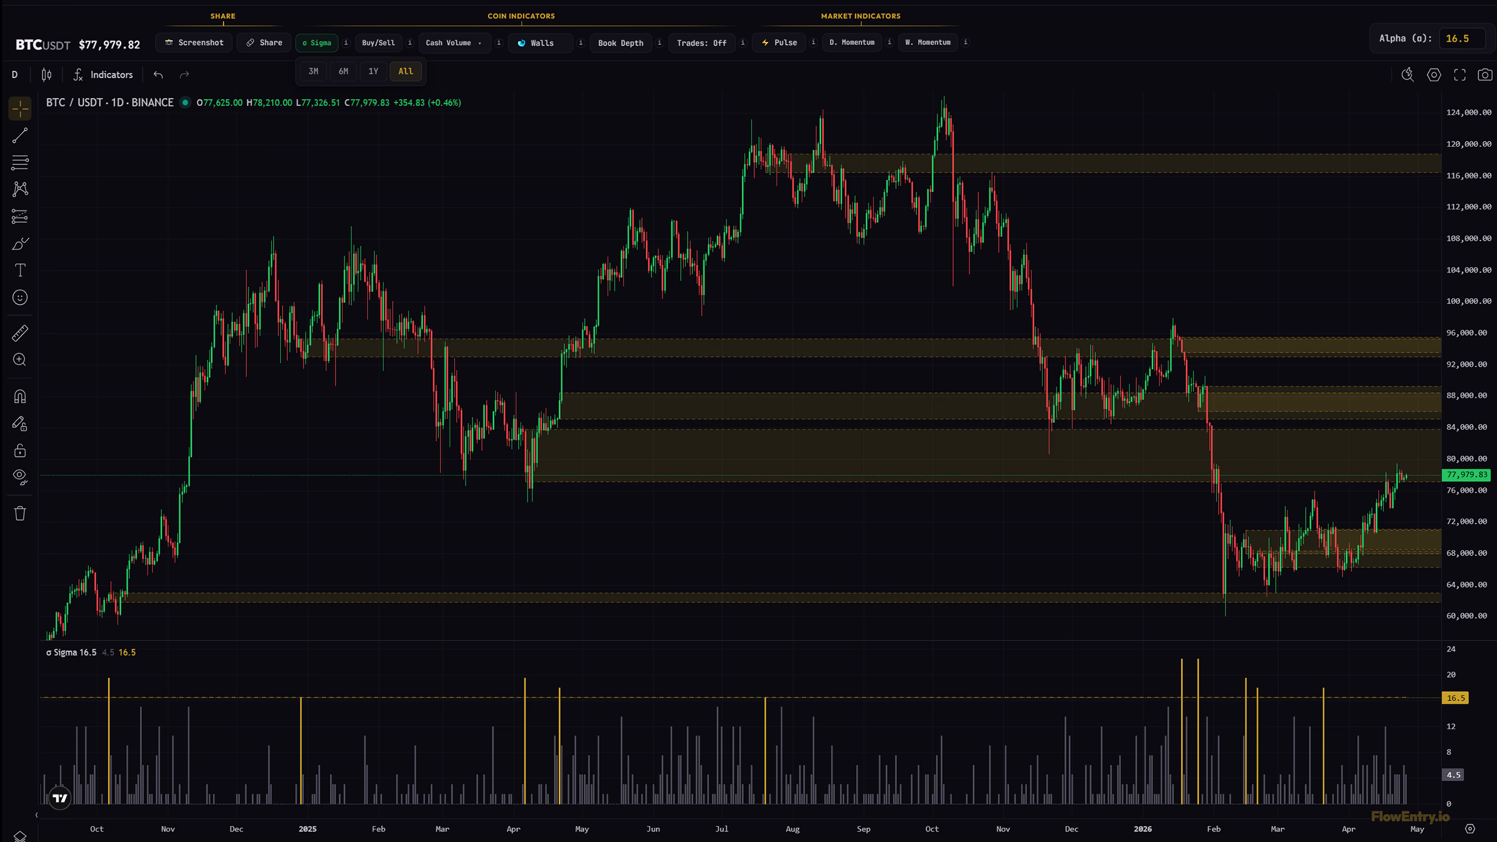Open time axis settings gear icon

[x=1470, y=829]
